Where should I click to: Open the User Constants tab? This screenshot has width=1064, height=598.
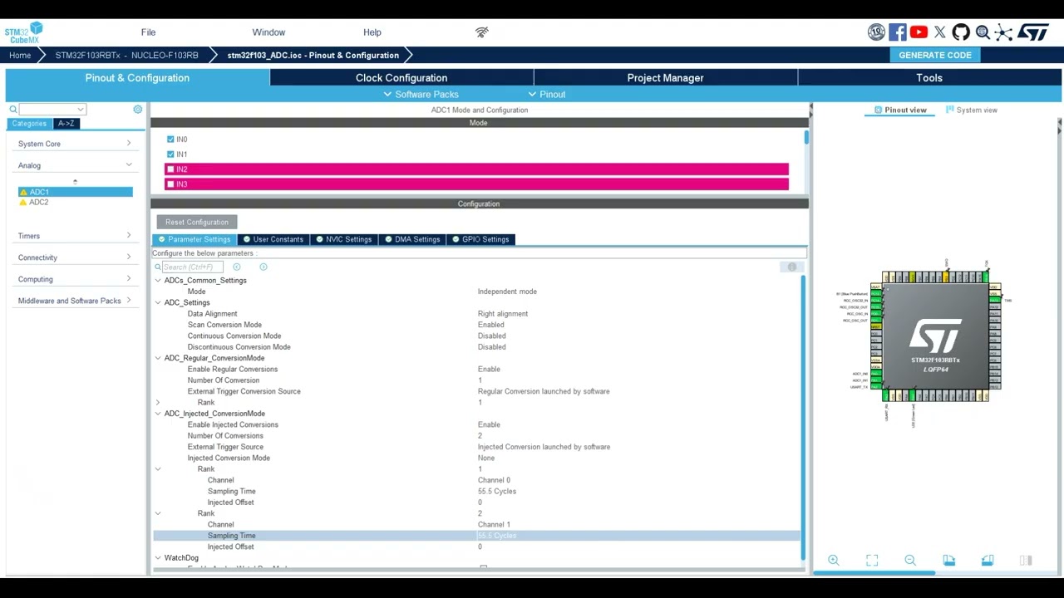(x=273, y=239)
